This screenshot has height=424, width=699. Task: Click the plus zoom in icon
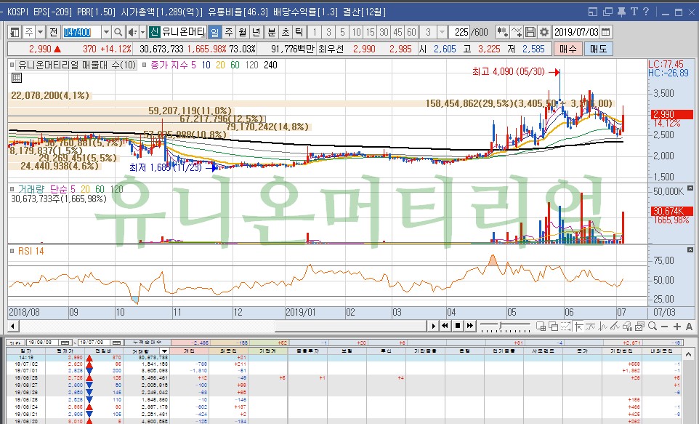coord(676,327)
